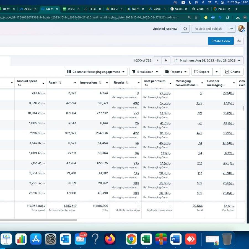Bookmark this page with the star icon

pos(196,17)
